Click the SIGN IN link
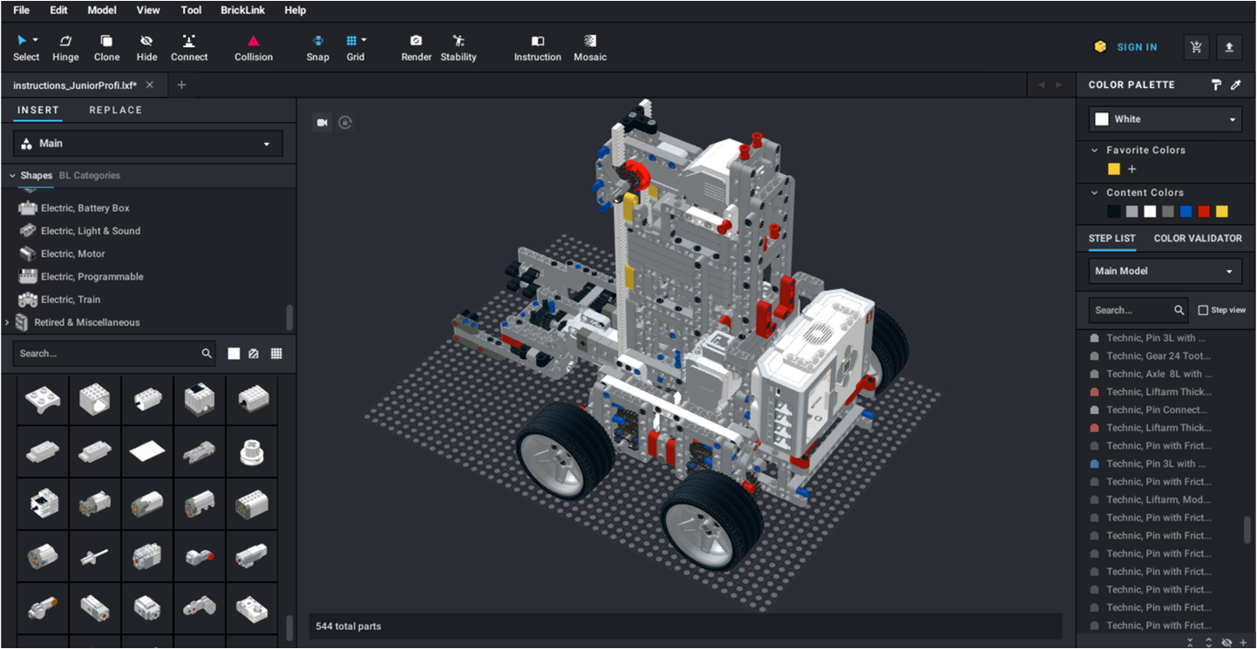This screenshot has height=649, width=1257. [1137, 47]
